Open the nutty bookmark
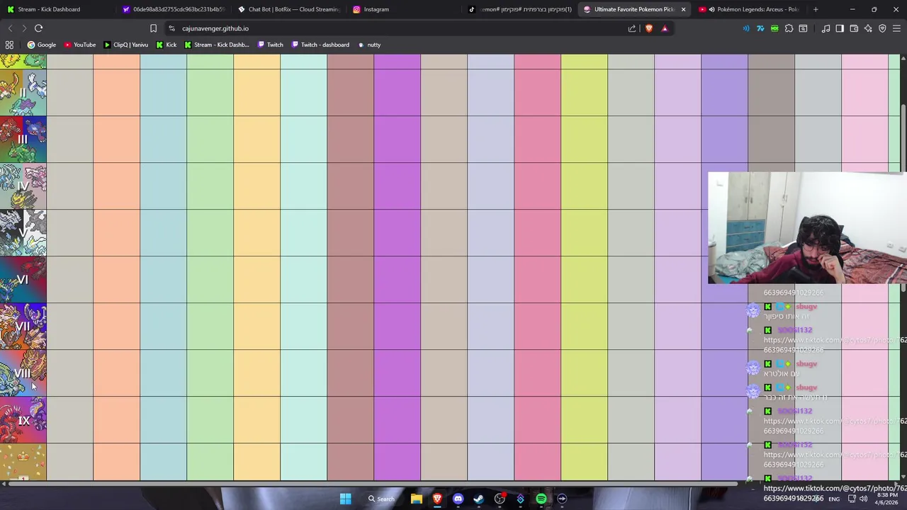 click(368, 45)
